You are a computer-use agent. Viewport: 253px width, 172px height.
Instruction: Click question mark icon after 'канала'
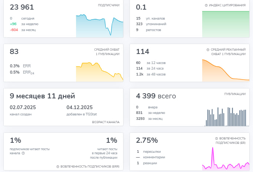tap(23, 153)
